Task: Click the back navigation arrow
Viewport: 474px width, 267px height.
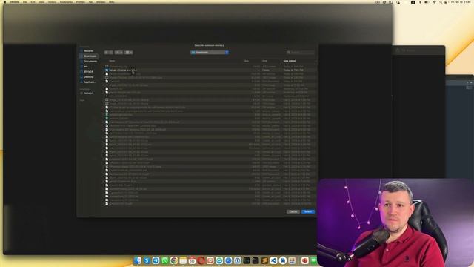Action: [107, 53]
